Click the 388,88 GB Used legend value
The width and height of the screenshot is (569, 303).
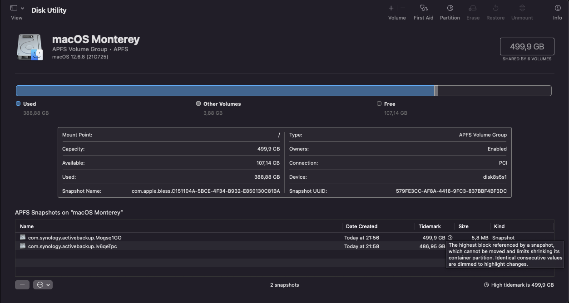(x=36, y=113)
